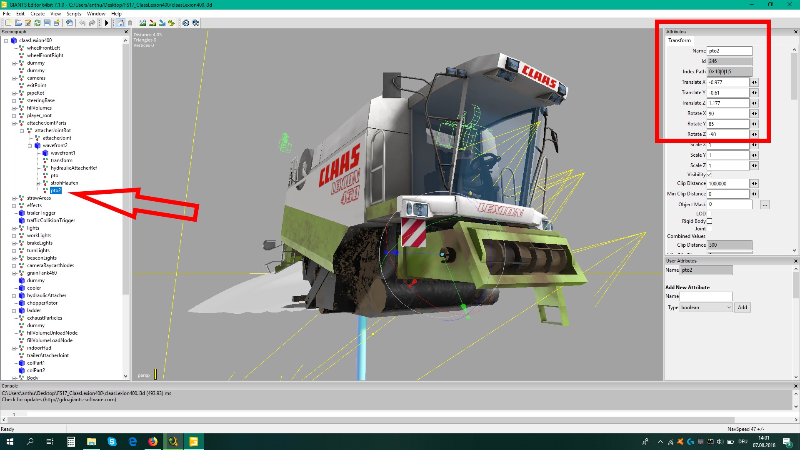Click the blue circular arrows toolbar icon
This screenshot has height=450, width=800.
pos(186,23)
